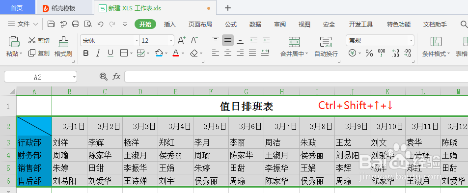Viewport: 468px width, 193px height.
Task: Open the File (文件) menu
Action: (x=23, y=24)
